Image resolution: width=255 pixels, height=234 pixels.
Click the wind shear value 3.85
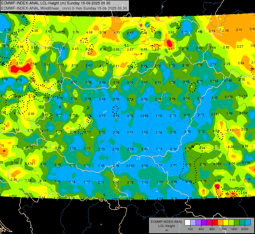174,182
